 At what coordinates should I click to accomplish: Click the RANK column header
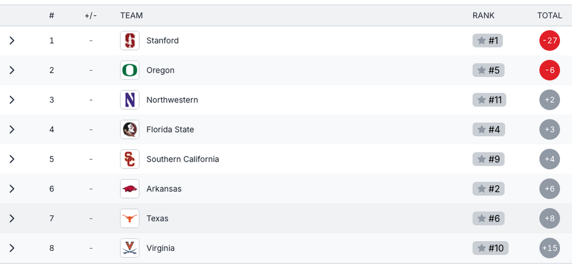click(483, 15)
